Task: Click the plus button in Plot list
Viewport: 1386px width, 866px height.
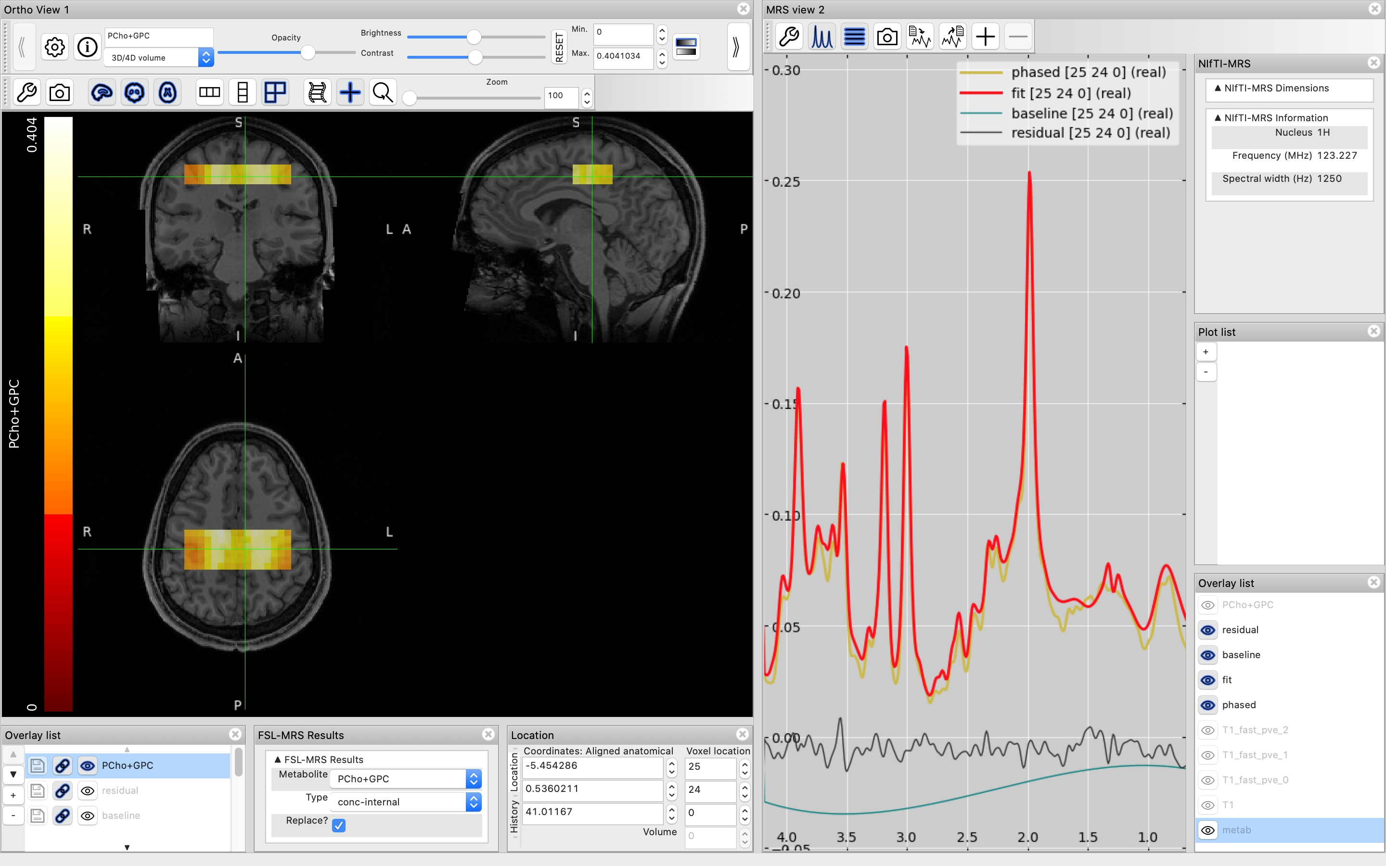Action: click(x=1206, y=352)
